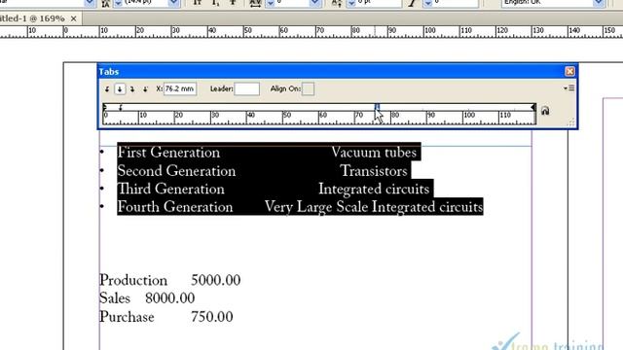Click the text "Very Large Scale Integrated circuits"
The height and width of the screenshot is (350, 623).
[374, 207]
